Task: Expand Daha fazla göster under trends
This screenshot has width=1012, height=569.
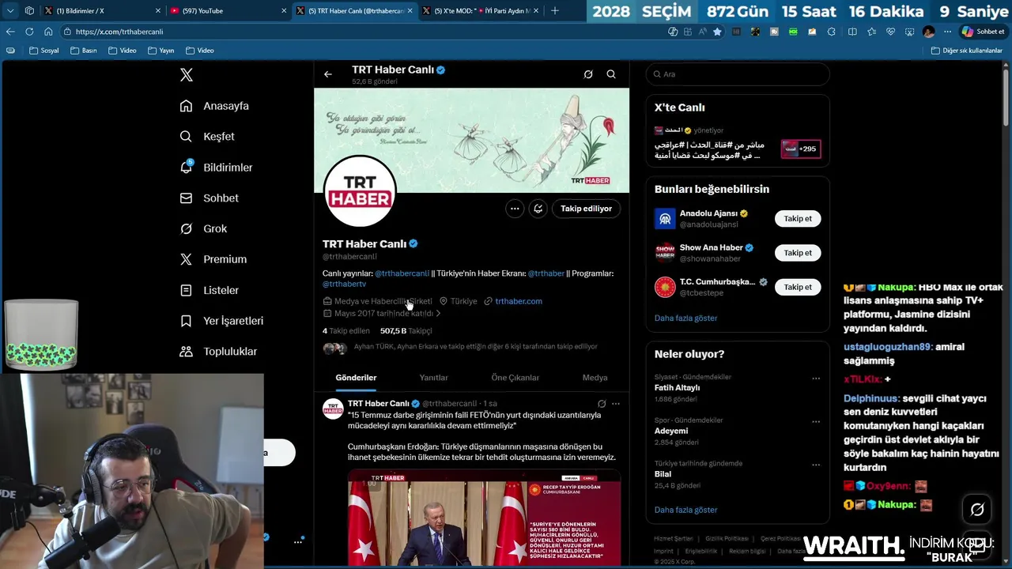Action: 685,511
